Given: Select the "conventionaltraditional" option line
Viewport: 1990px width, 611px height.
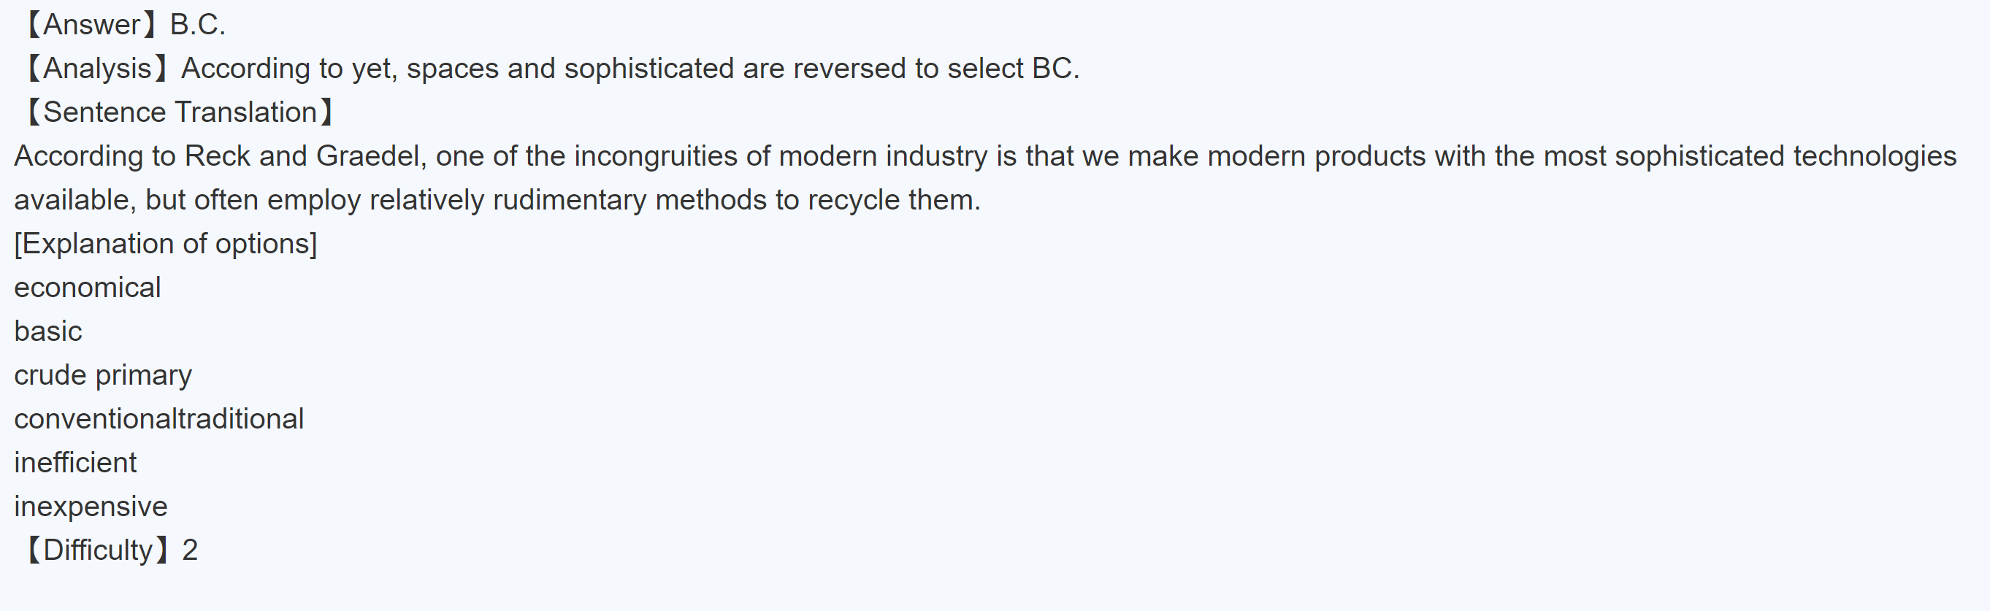Looking at the screenshot, I should [158, 419].
